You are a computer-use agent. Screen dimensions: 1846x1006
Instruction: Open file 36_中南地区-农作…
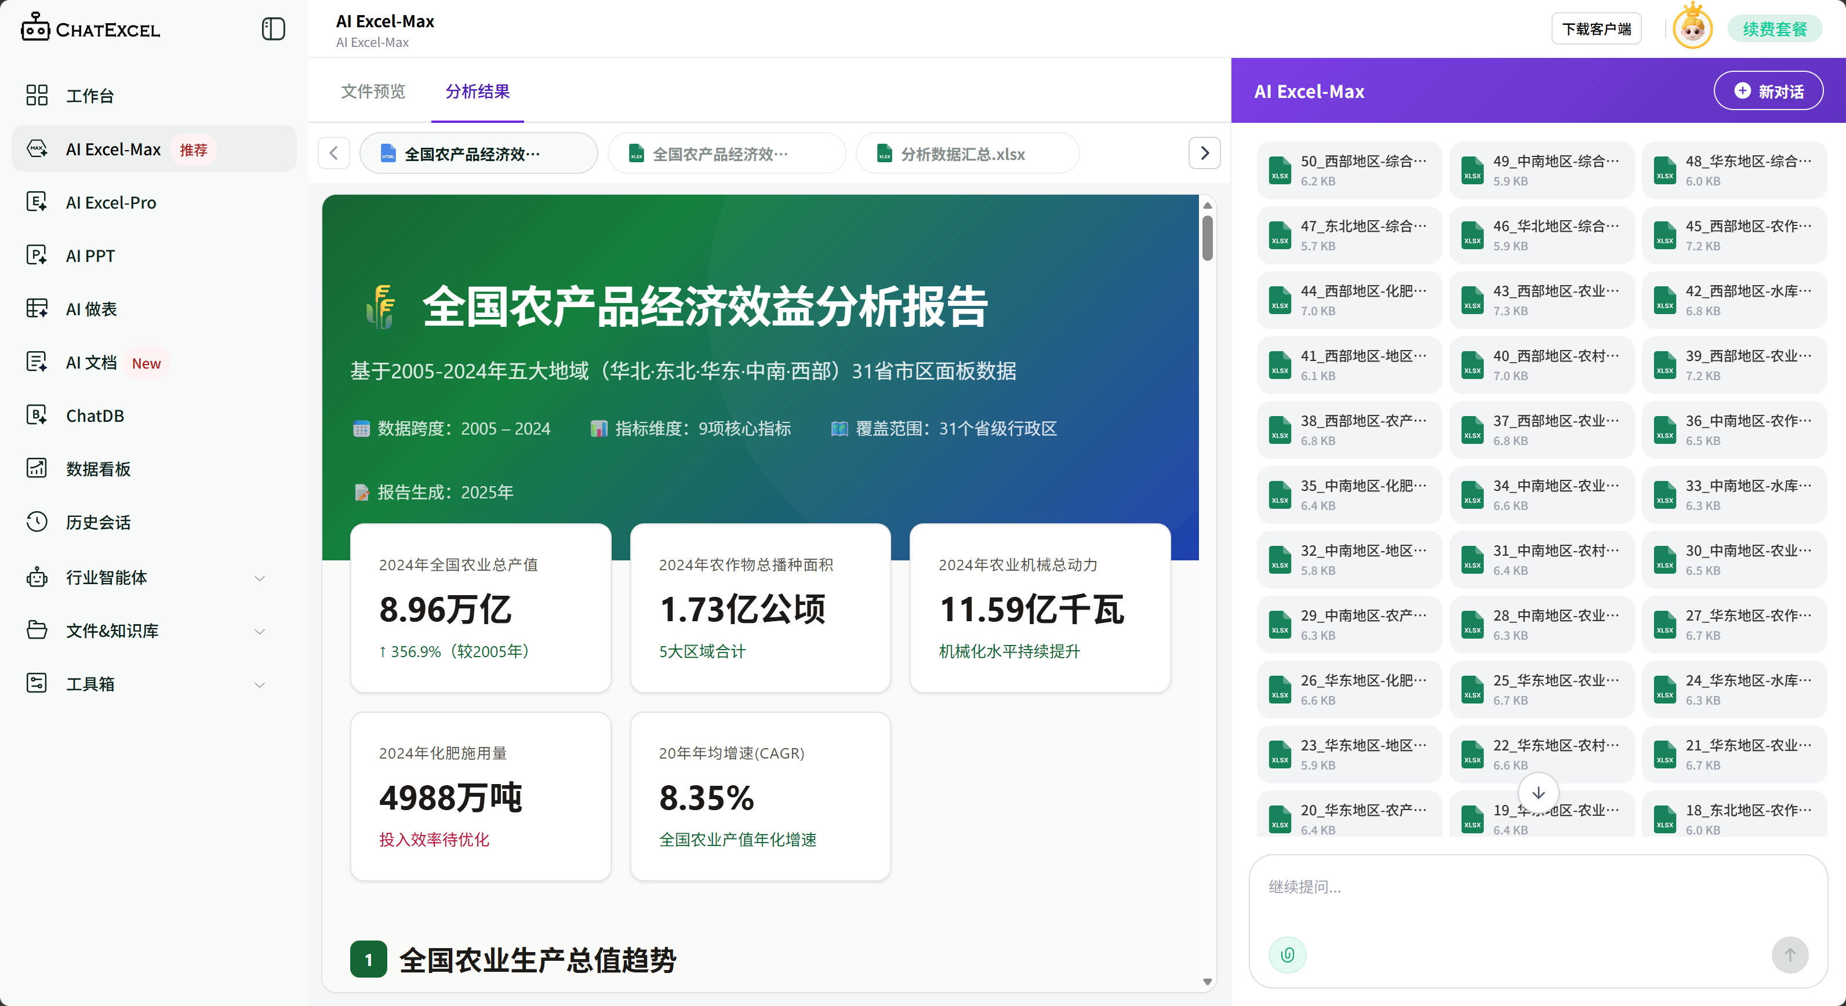point(1734,429)
